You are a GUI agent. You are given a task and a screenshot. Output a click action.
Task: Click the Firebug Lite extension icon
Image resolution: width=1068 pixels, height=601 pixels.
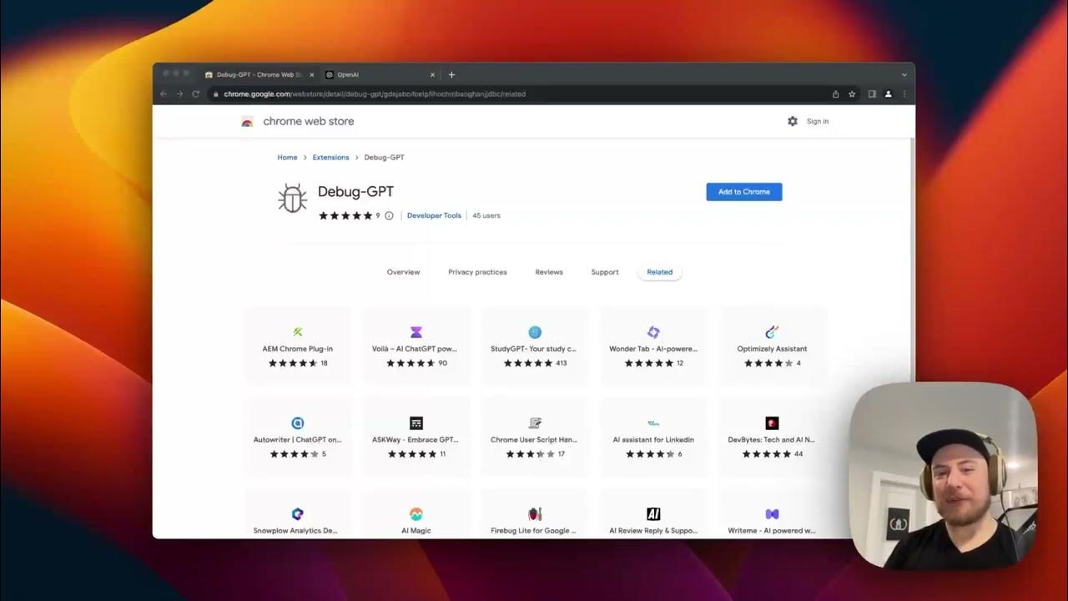(535, 514)
